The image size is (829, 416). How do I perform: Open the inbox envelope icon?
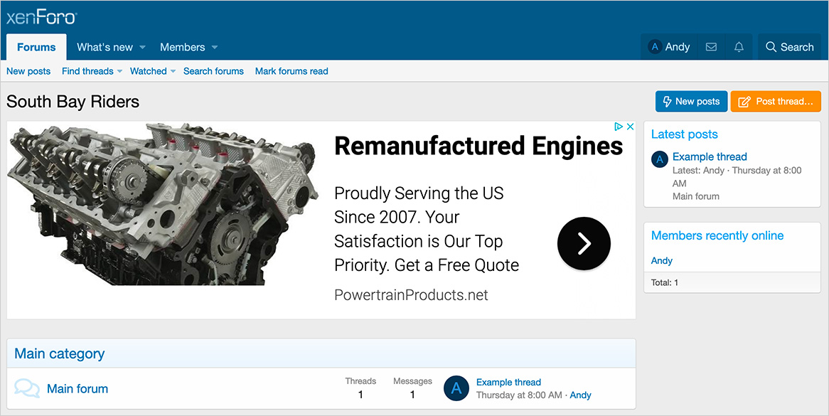(711, 47)
